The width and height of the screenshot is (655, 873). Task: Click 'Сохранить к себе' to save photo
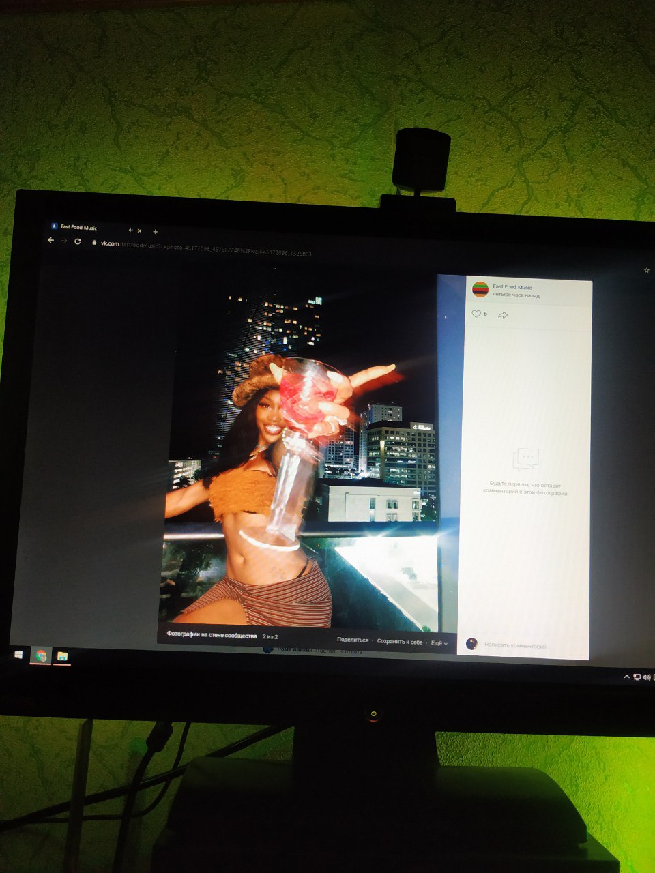400,641
